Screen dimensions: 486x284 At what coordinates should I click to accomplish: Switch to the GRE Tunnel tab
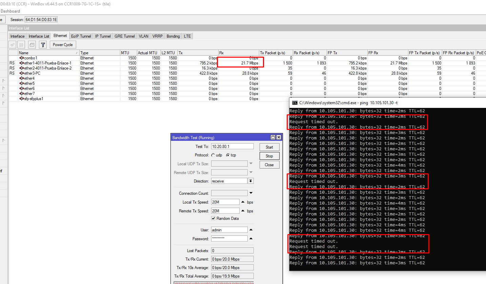(x=125, y=36)
